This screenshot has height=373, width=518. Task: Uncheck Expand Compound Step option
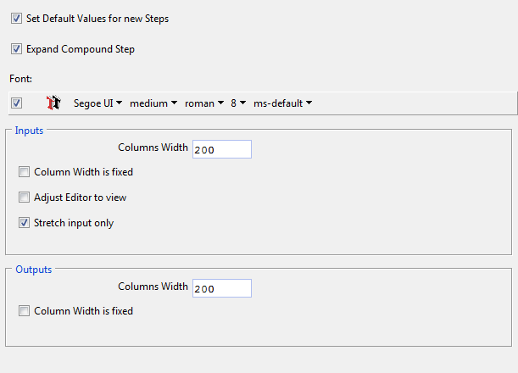(x=17, y=49)
